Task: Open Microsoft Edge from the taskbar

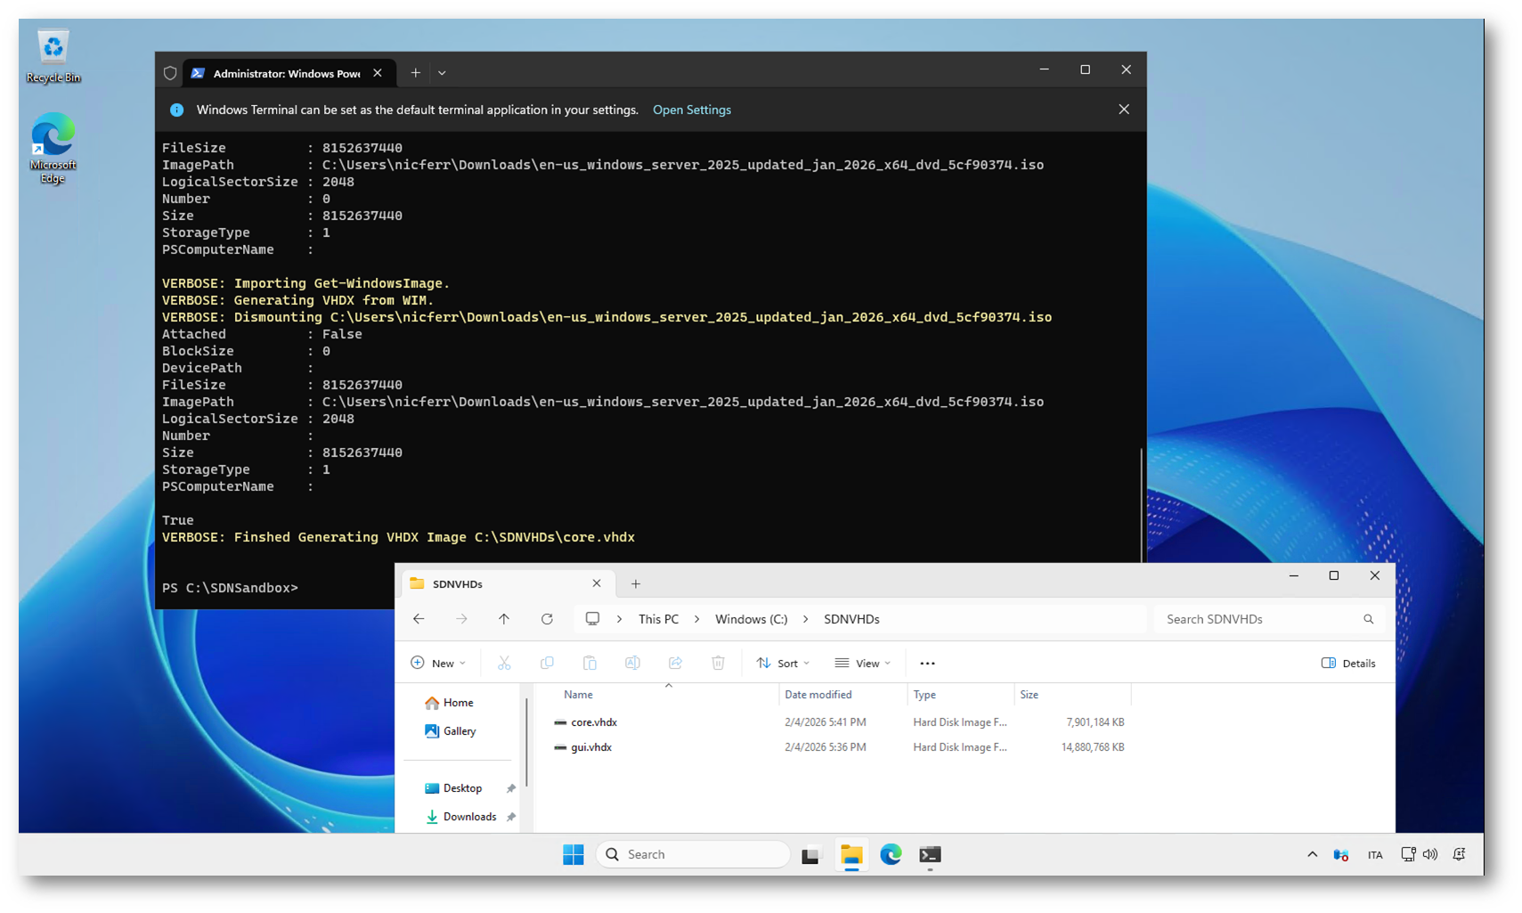Action: point(891,854)
